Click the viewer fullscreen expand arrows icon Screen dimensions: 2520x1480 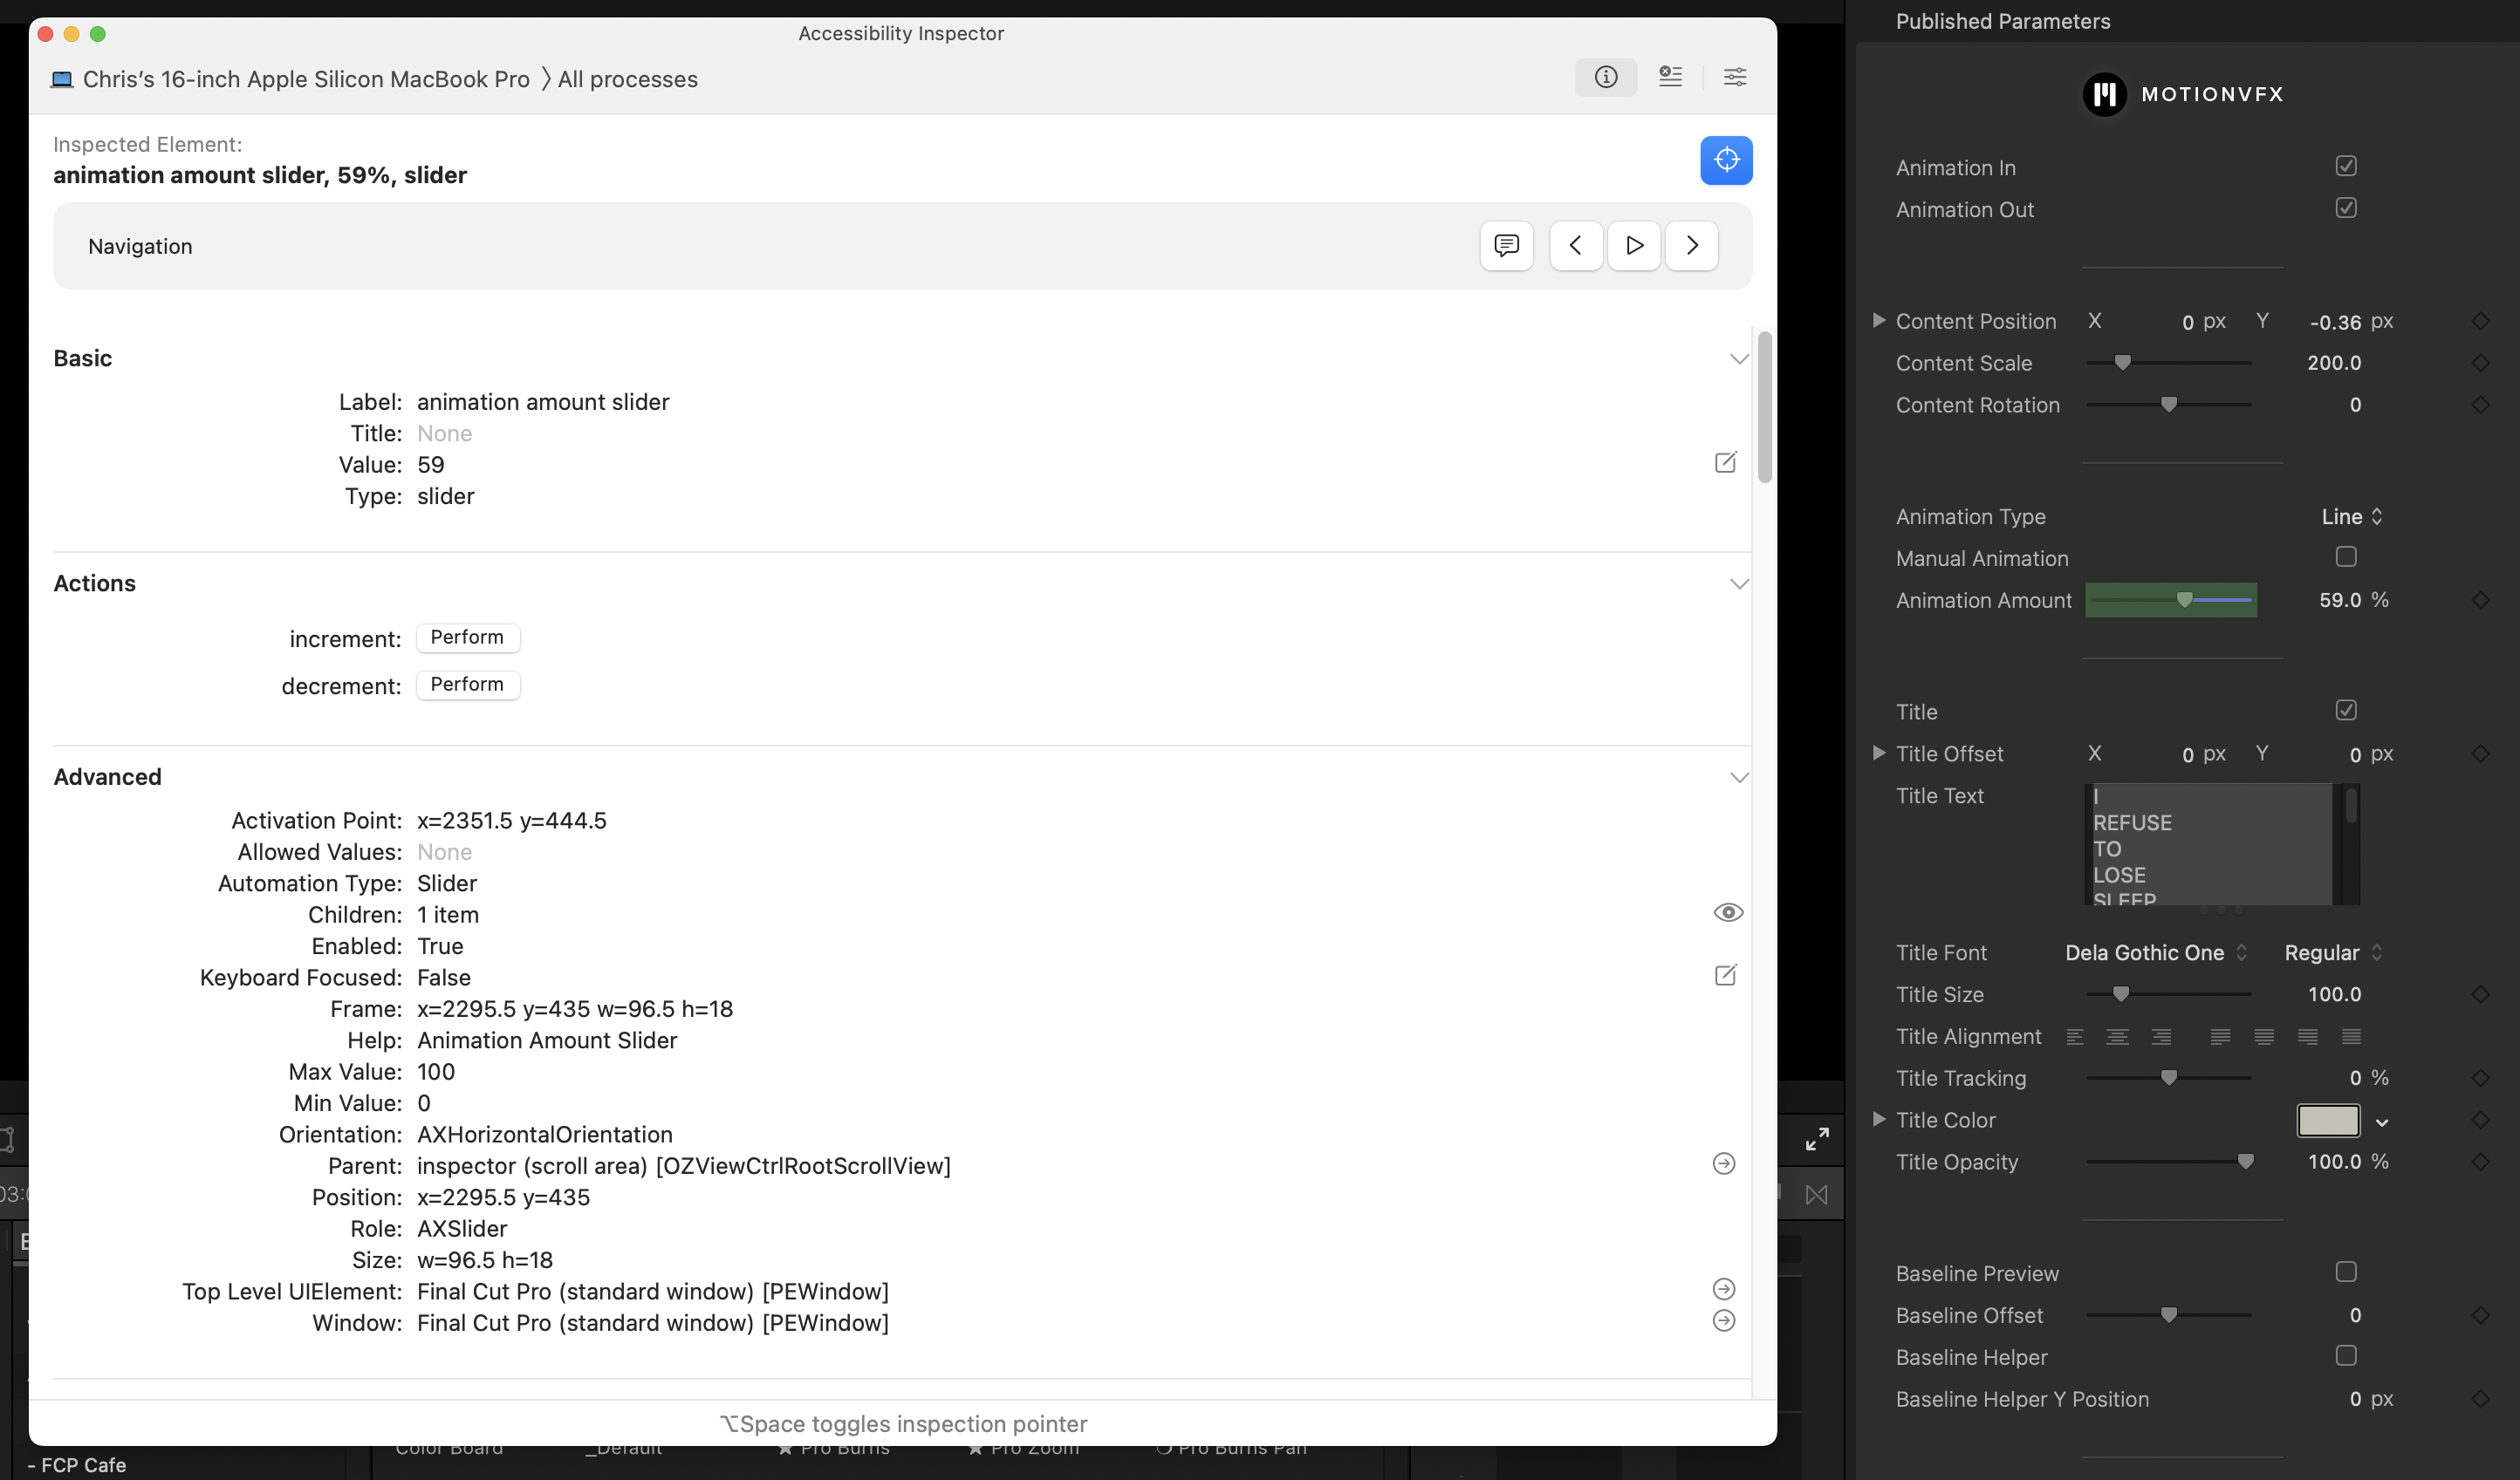tap(1817, 1139)
